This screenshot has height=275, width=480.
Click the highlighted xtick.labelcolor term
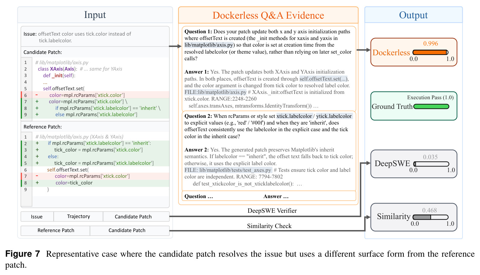295,116
